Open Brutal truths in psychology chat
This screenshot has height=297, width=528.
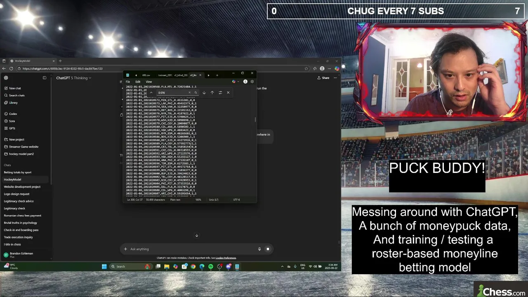[x=21, y=223]
